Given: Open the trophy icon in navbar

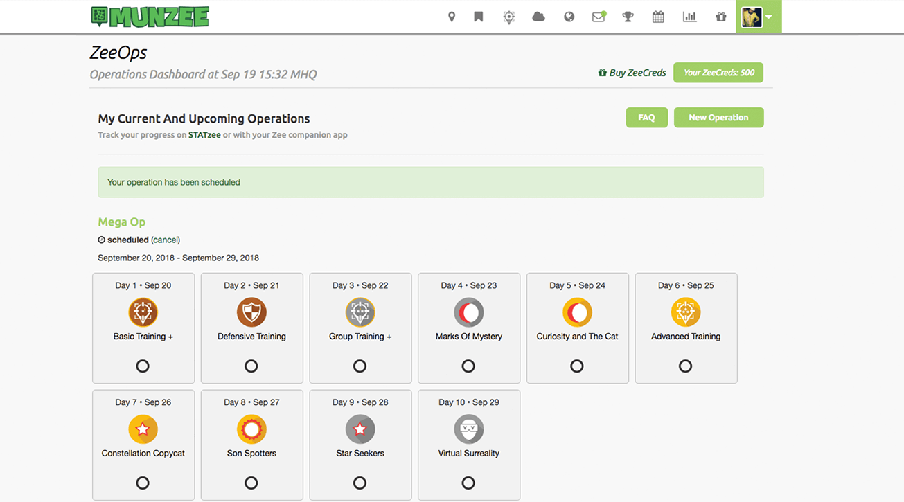Looking at the screenshot, I should click(628, 17).
